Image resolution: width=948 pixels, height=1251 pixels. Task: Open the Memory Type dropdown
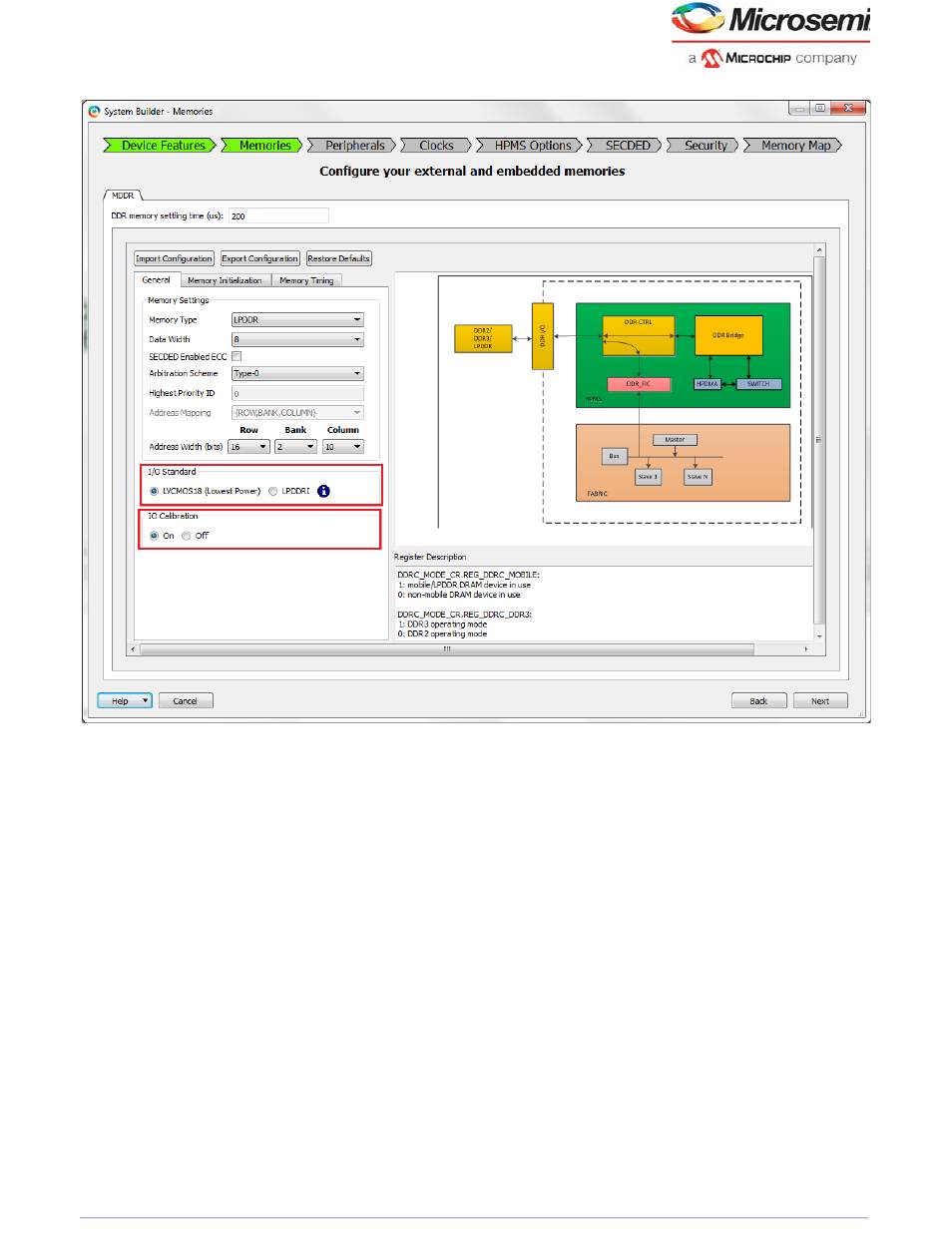[x=297, y=320]
